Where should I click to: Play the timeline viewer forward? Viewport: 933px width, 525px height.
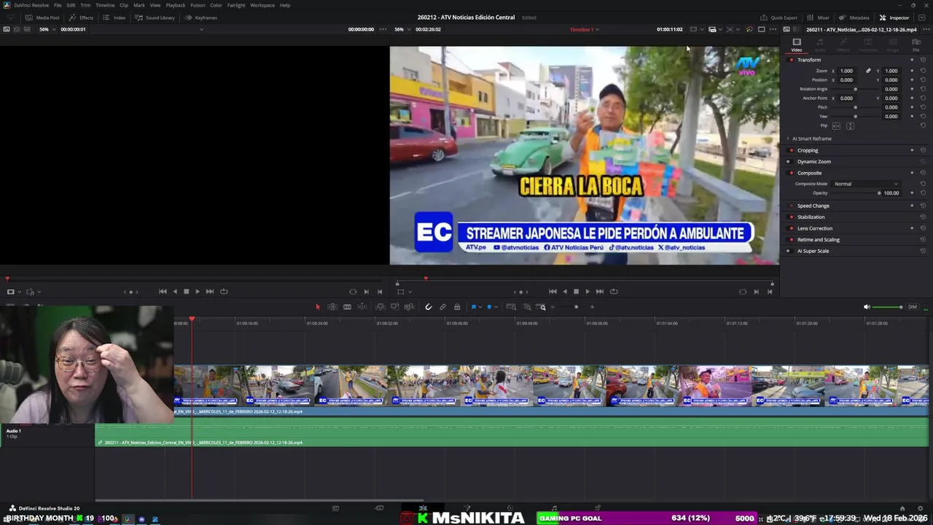[x=587, y=291]
